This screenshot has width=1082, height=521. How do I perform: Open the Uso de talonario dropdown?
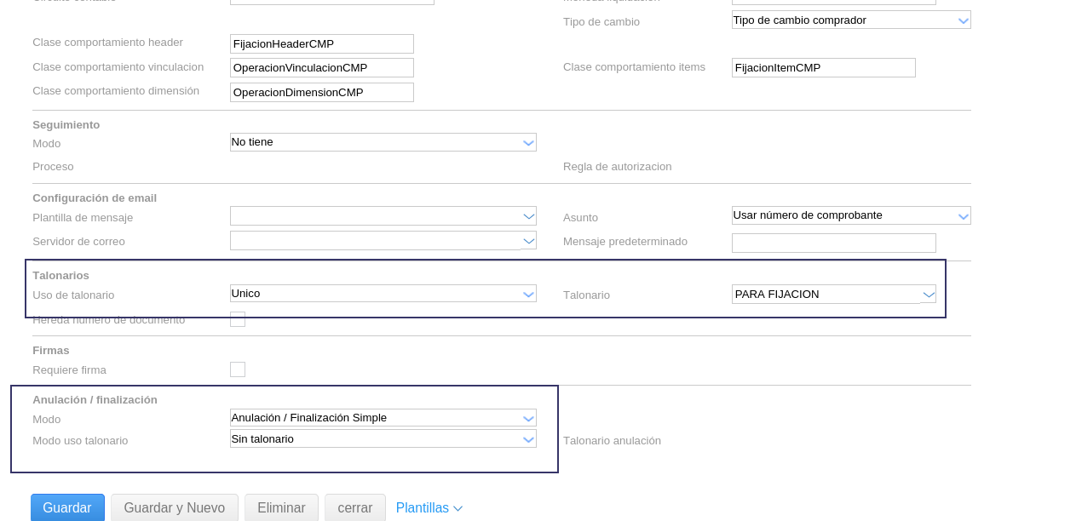[x=383, y=294]
